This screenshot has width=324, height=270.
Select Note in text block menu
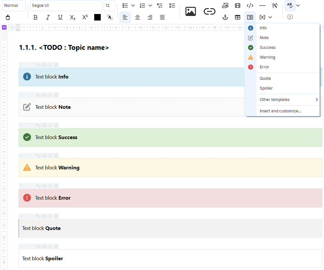(282, 38)
